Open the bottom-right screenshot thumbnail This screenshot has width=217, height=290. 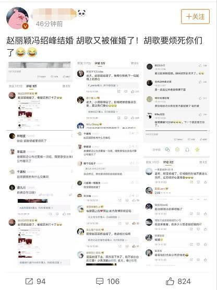177,233
